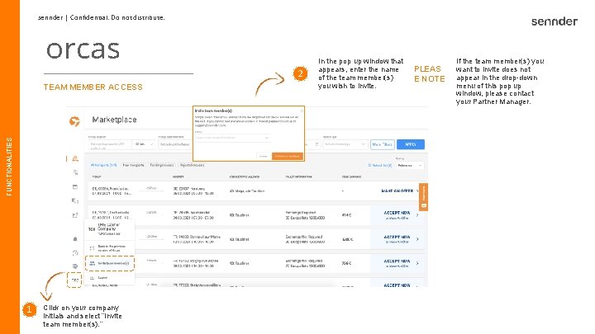Open the Sort by dropdown
Image resolution: width=595 pixels, height=334 pixels.
click(x=409, y=166)
